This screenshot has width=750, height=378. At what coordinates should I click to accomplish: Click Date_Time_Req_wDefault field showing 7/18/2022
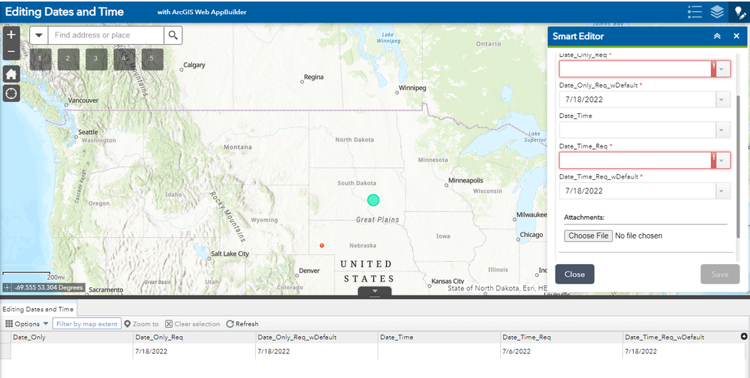pos(637,191)
